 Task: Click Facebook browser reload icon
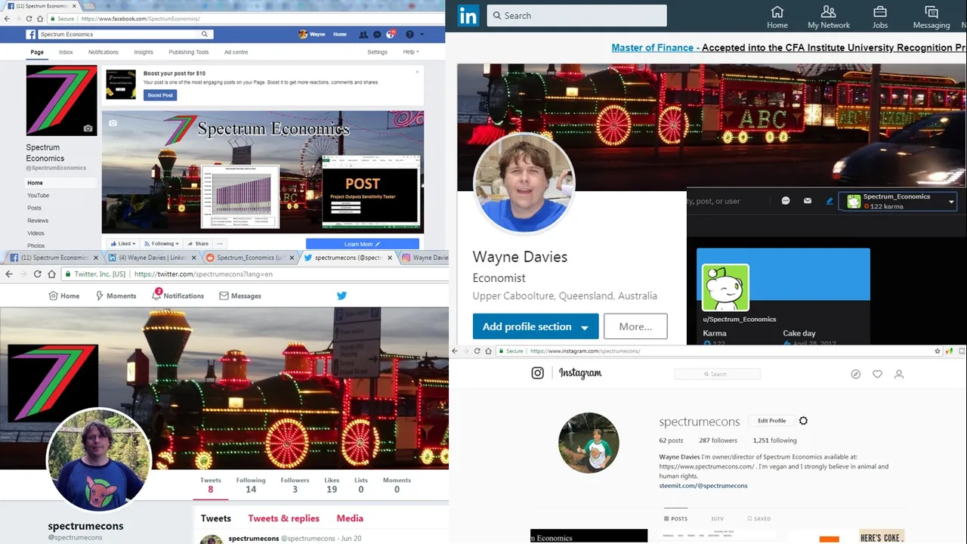click(29, 18)
